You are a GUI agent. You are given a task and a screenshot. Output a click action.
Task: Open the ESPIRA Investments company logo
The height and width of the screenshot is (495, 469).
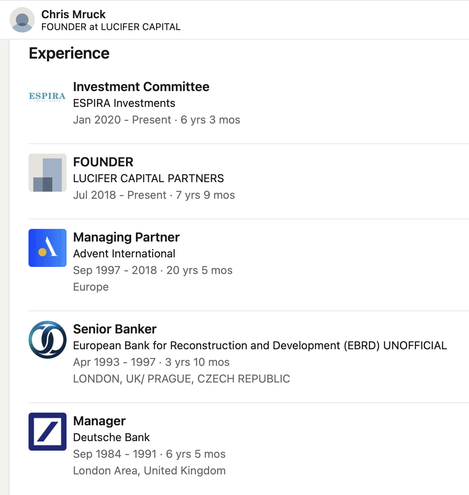click(x=48, y=97)
